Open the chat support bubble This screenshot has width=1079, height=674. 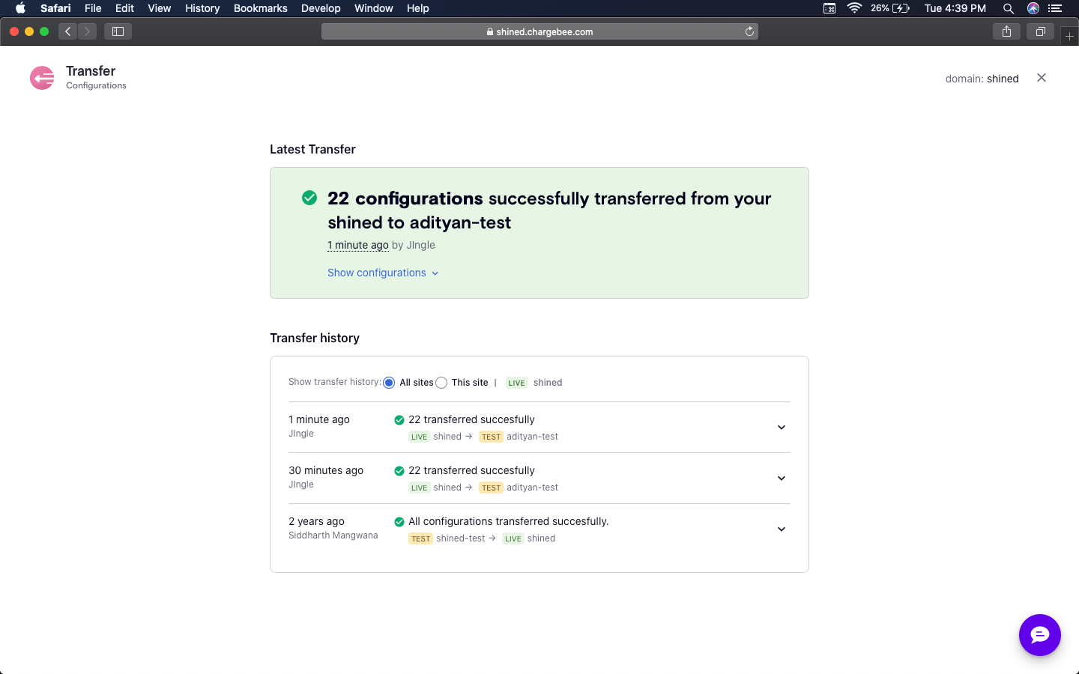1039,635
